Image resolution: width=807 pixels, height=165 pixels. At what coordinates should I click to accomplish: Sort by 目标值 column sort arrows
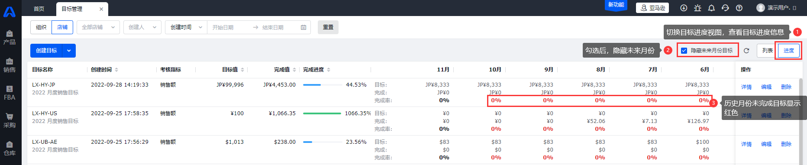(x=242, y=70)
